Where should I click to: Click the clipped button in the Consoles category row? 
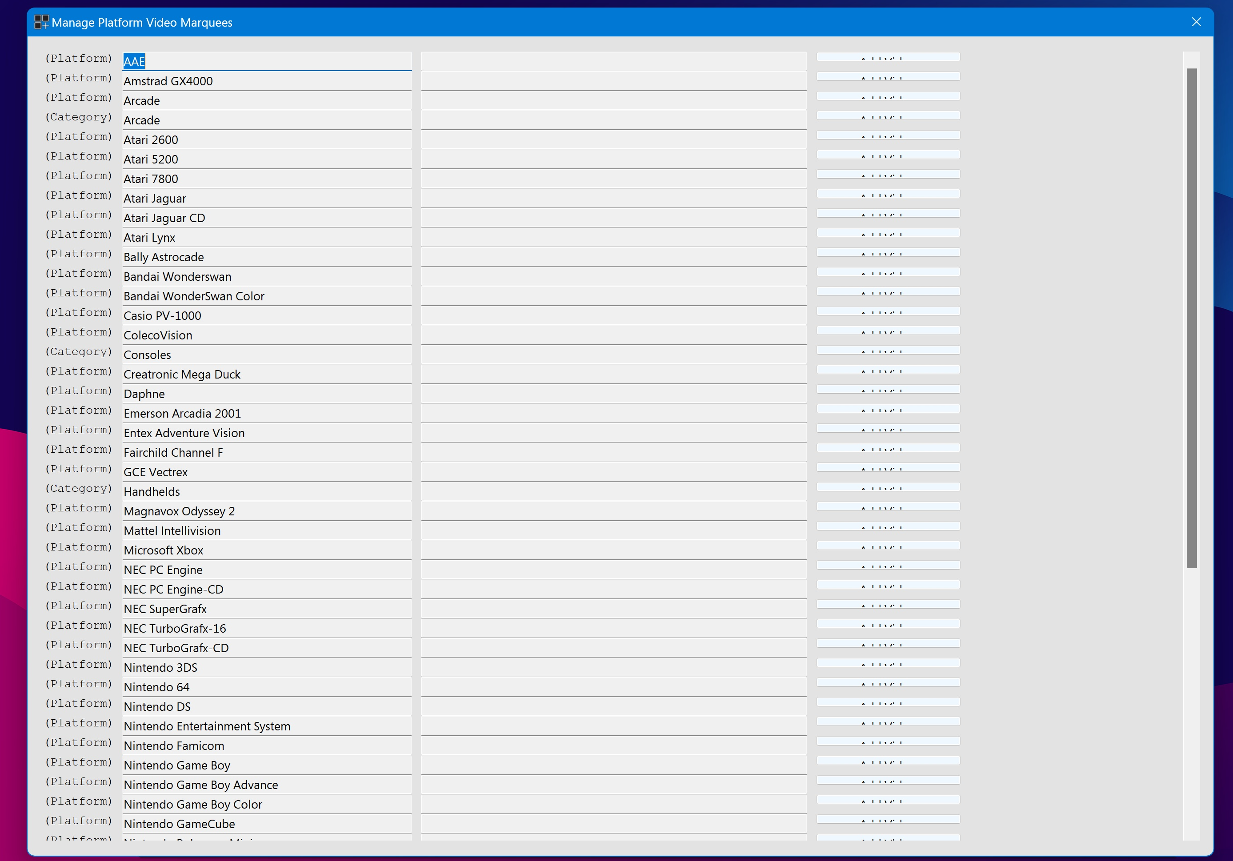click(888, 350)
